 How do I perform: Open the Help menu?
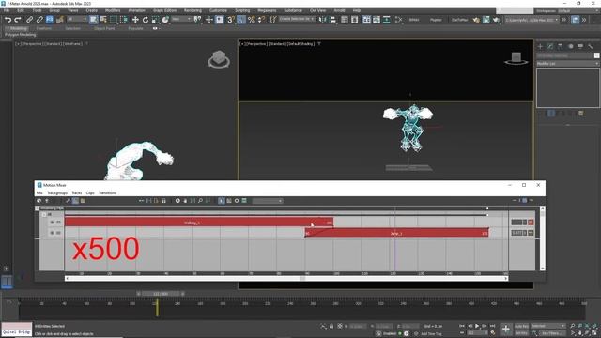pyautogui.click(x=357, y=10)
